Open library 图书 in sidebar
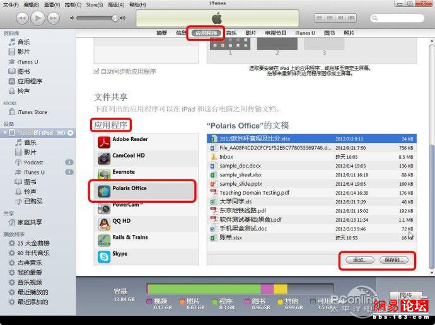 23,71
